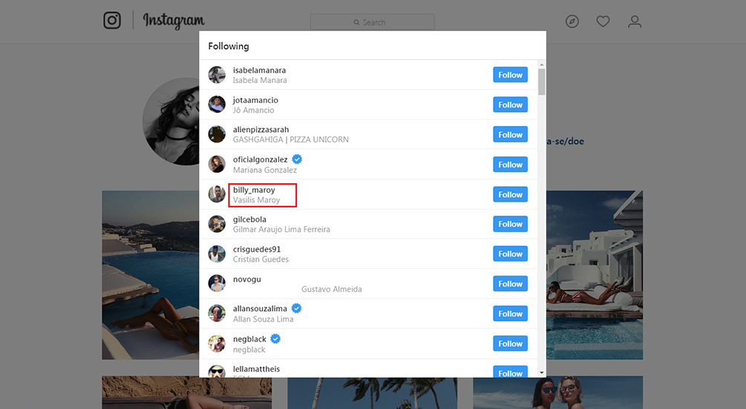Open billy_maroy username link
This screenshot has width=746, height=409.
[x=254, y=190]
